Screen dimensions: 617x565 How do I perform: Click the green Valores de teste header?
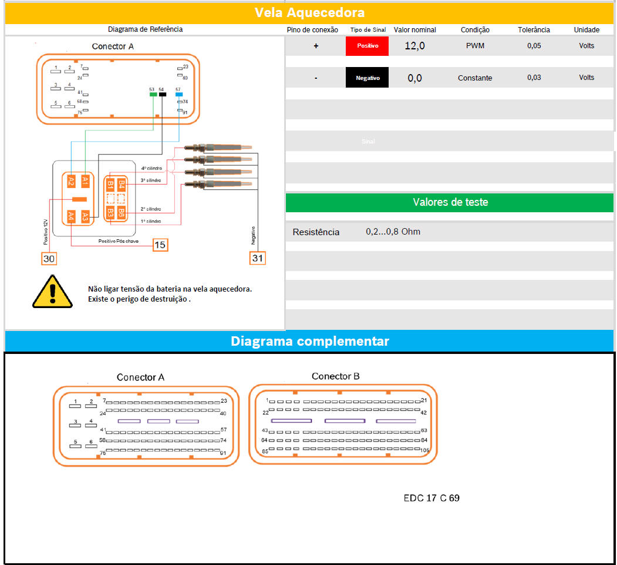click(449, 202)
